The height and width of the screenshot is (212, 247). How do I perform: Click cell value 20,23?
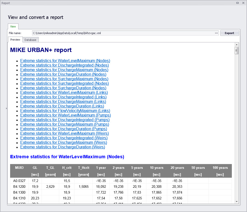click(x=35, y=198)
